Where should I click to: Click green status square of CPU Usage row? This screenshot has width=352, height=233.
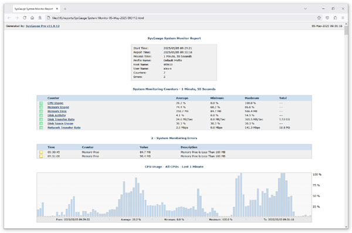pyautogui.click(x=41, y=103)
